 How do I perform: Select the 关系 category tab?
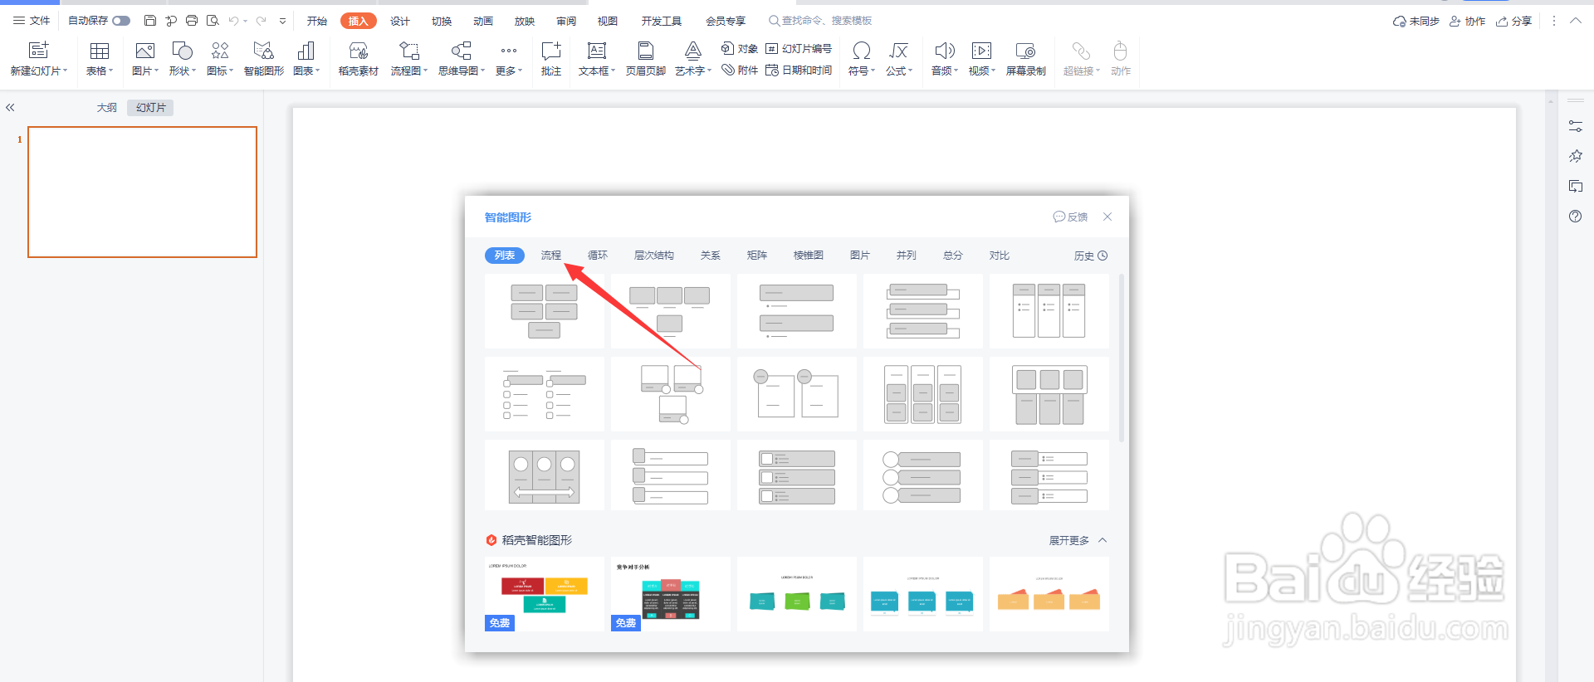pos(711,256)
